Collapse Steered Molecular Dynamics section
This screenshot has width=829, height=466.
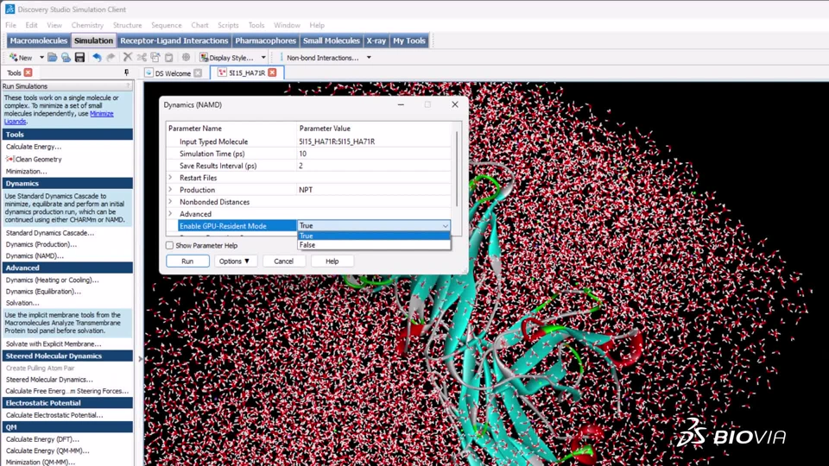[x=67, y=356]
